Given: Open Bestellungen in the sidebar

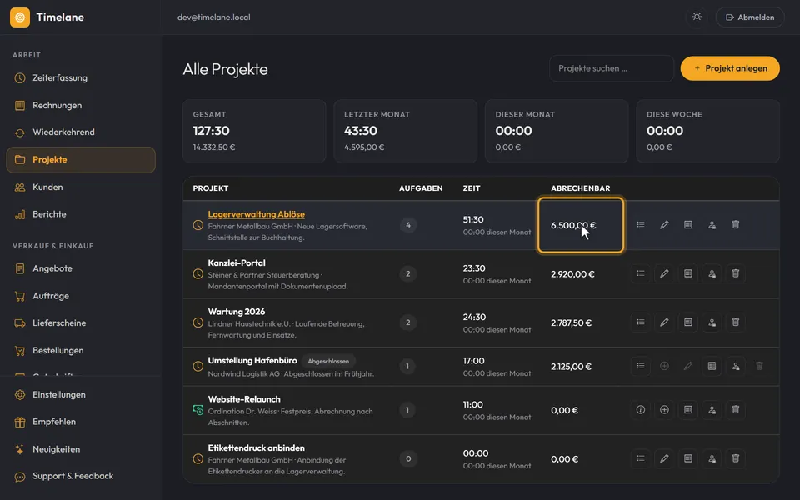Looking at the screenshot, I should point(81,351).
